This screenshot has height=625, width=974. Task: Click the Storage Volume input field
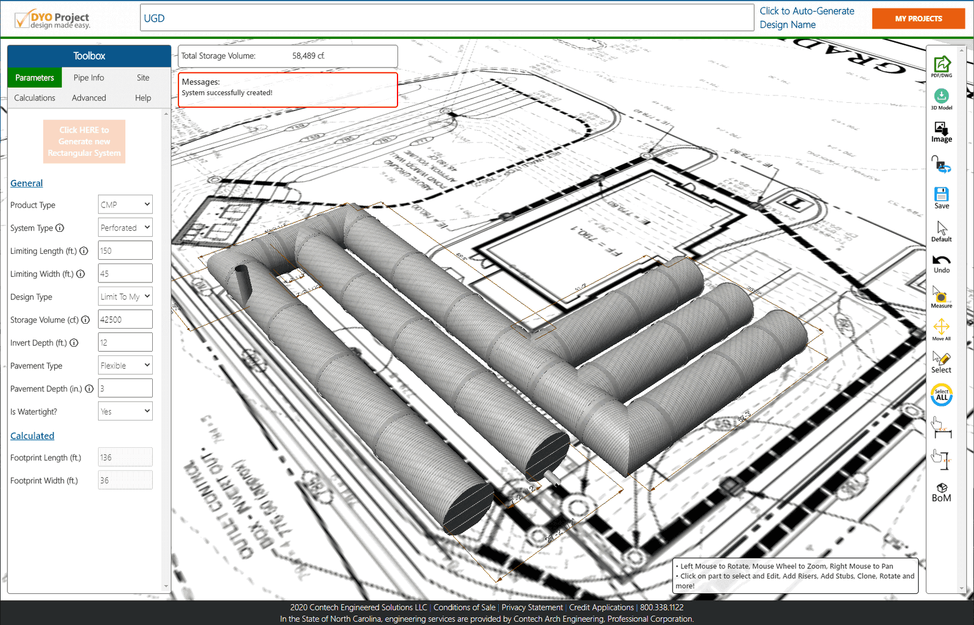point(125,319)
